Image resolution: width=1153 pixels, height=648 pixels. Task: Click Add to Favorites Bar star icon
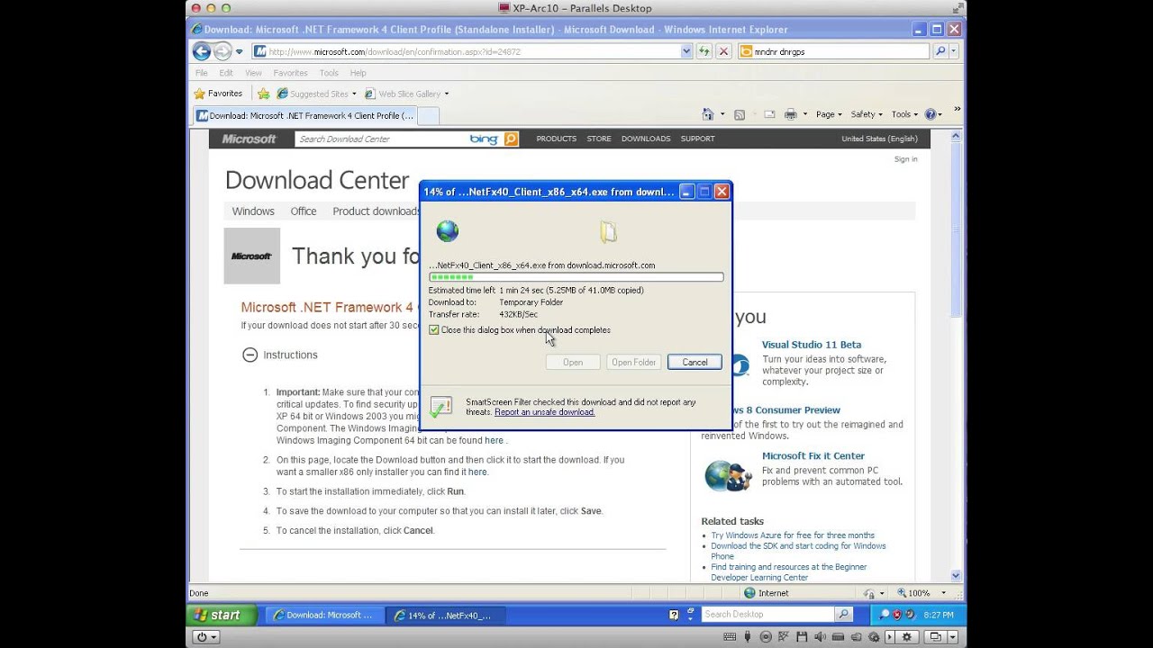[x=263, y=94]
